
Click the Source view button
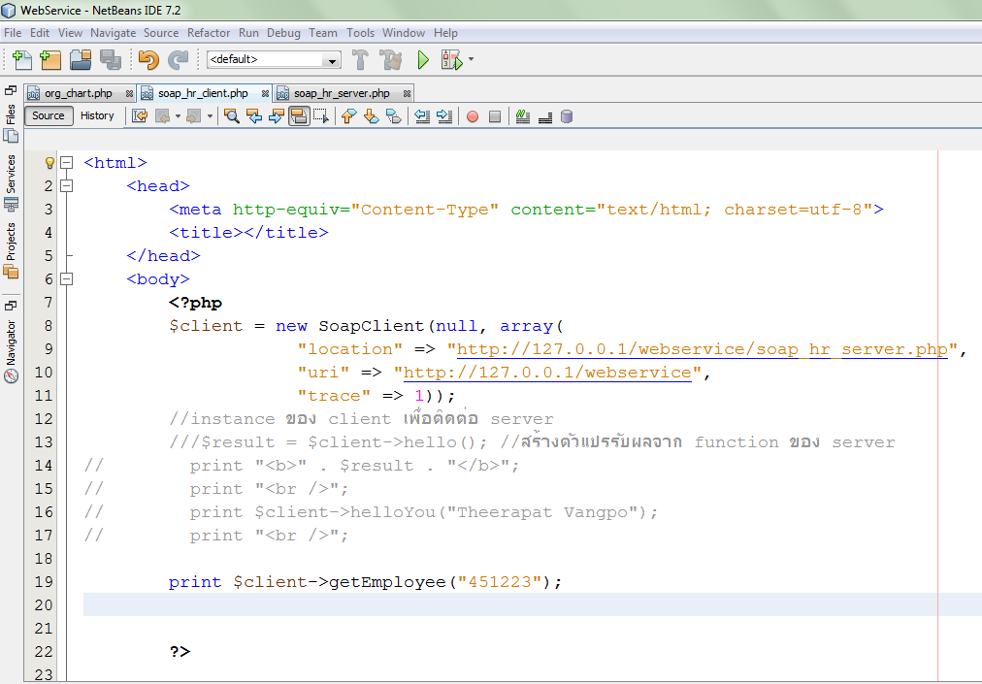(49, 115)
